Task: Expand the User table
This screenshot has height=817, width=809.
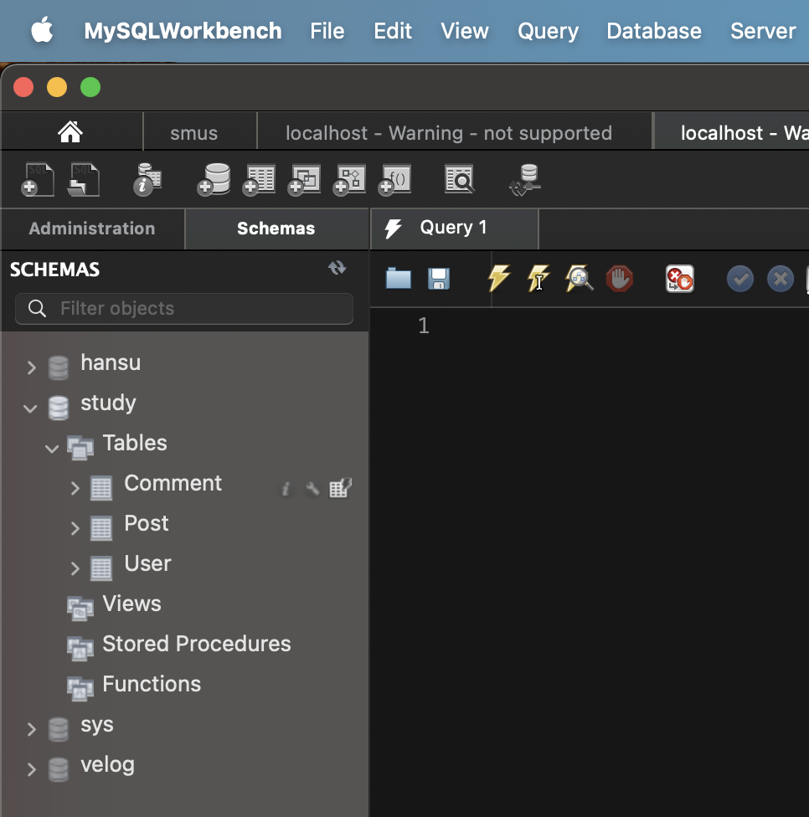Action: (75, 568)
